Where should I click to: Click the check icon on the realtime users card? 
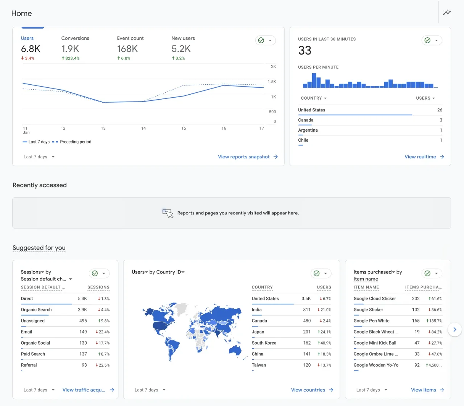427,40
